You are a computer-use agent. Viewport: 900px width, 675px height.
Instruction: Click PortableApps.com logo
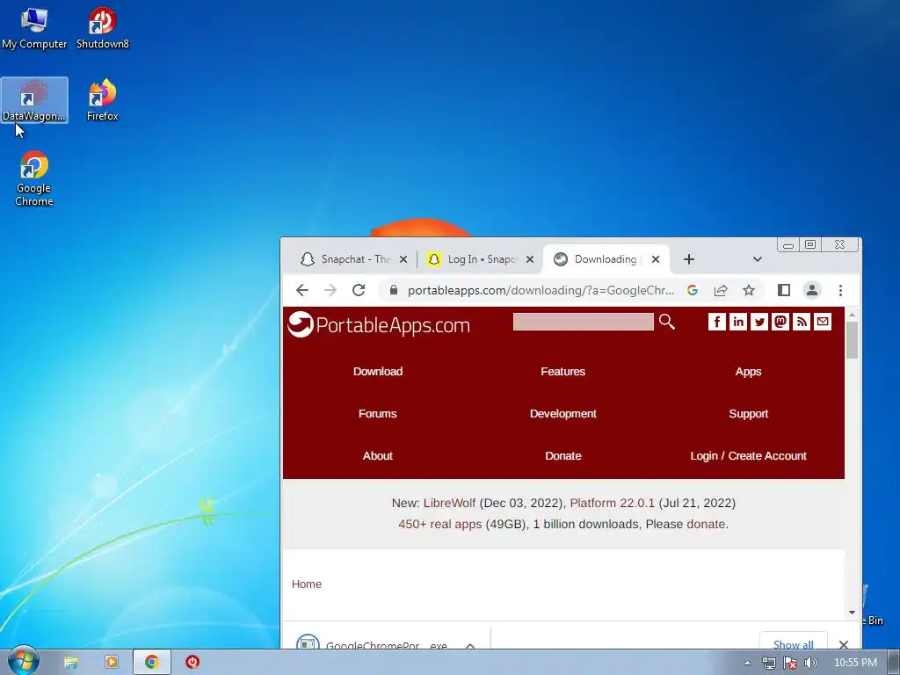[x=379, y=324]
